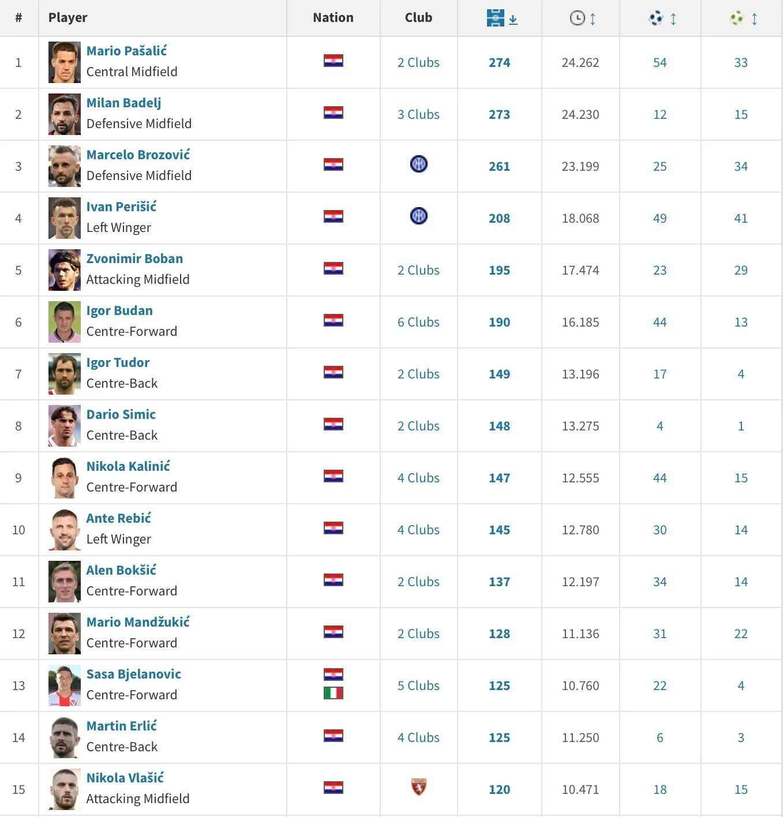
Task: Click the appearances column pitch icon
Action: [x=494, y=17]
